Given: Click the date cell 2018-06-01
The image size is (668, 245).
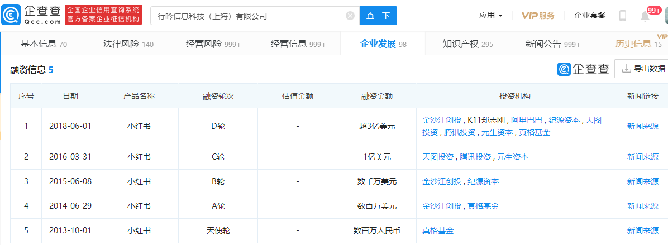Looking at the screenshot, I should coord(70,126).
